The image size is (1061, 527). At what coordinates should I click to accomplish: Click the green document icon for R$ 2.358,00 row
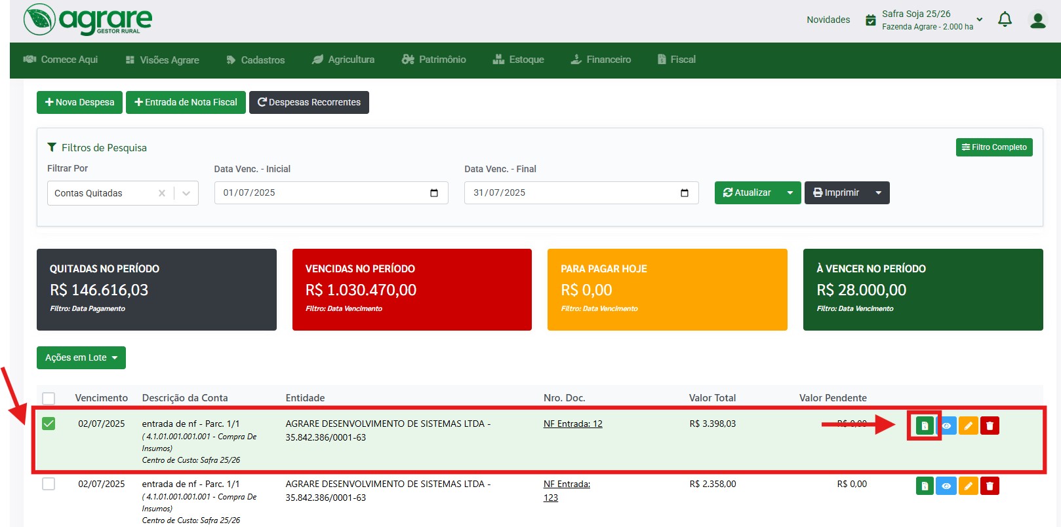click(925, 486)
